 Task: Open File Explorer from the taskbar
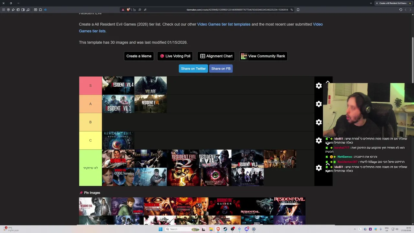point(211,229)
